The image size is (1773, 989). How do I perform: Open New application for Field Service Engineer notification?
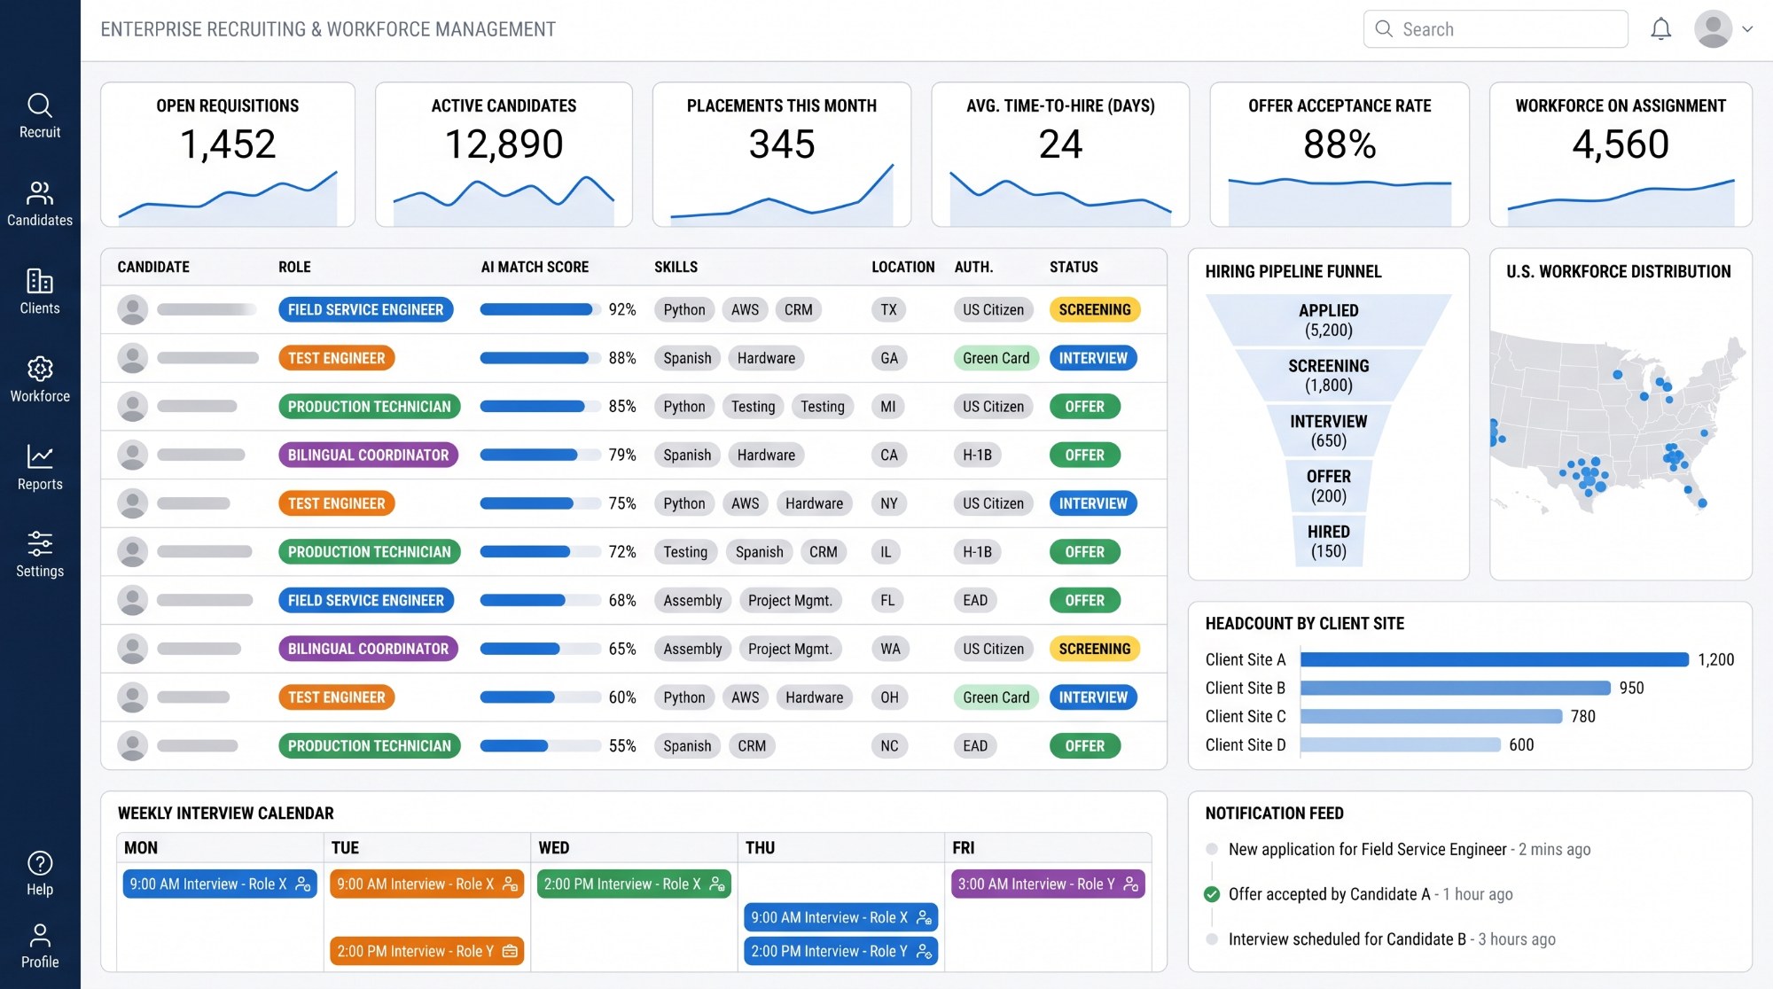pos(1410,849)
